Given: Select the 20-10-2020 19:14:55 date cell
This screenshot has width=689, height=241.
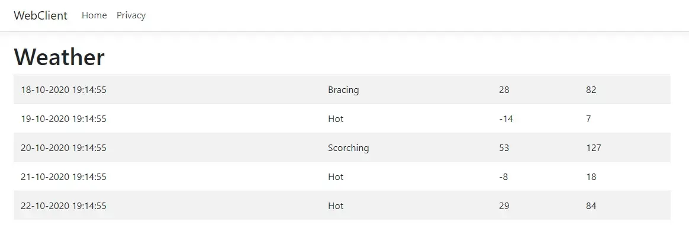Looking at the screenshot, I should (x=63, y=148).
